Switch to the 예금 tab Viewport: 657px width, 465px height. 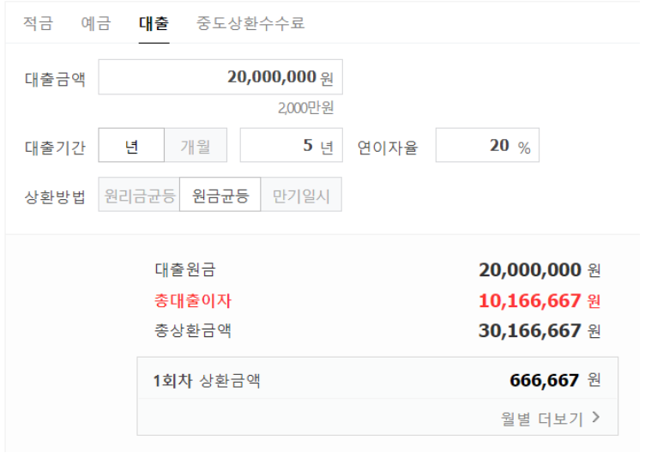pos(96,23)
